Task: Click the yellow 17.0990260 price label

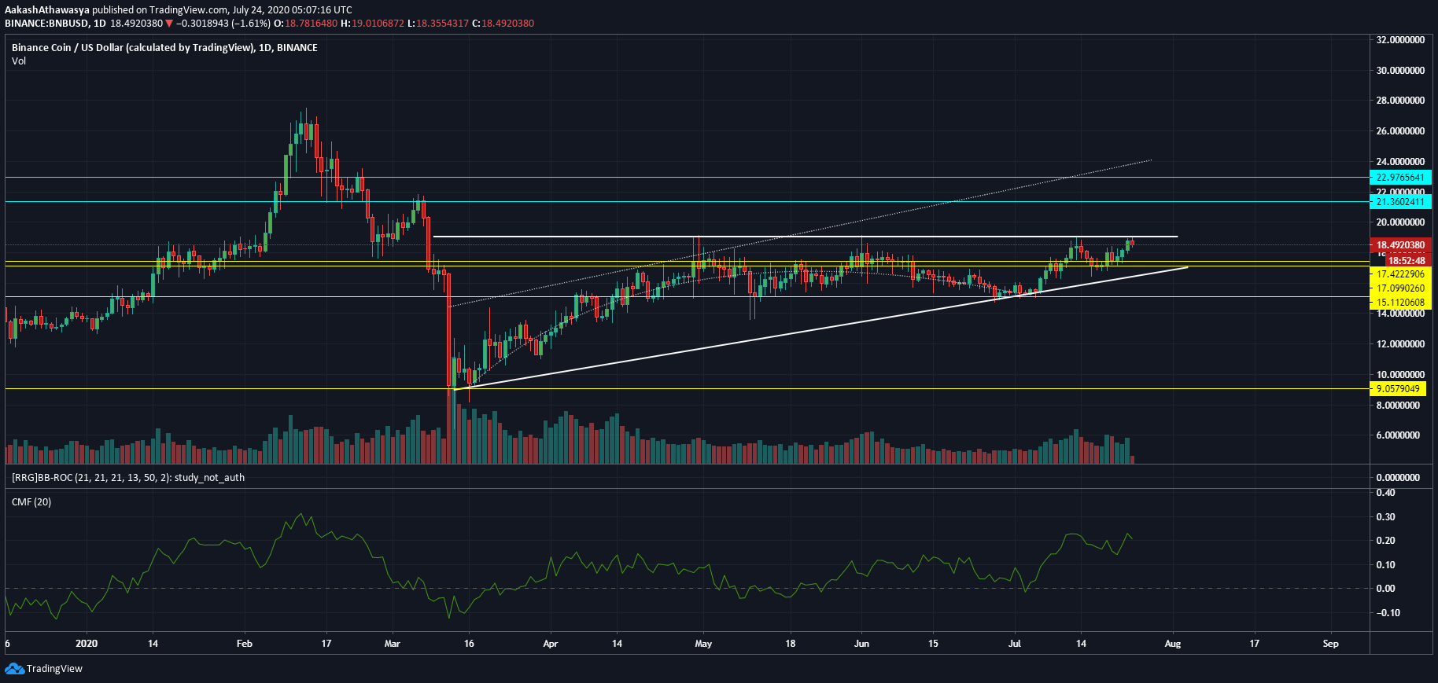Action: click(1400, 288)
